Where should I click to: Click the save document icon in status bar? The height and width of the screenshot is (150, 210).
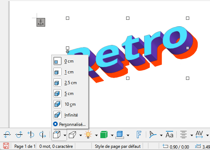click(x=6, y=146)
